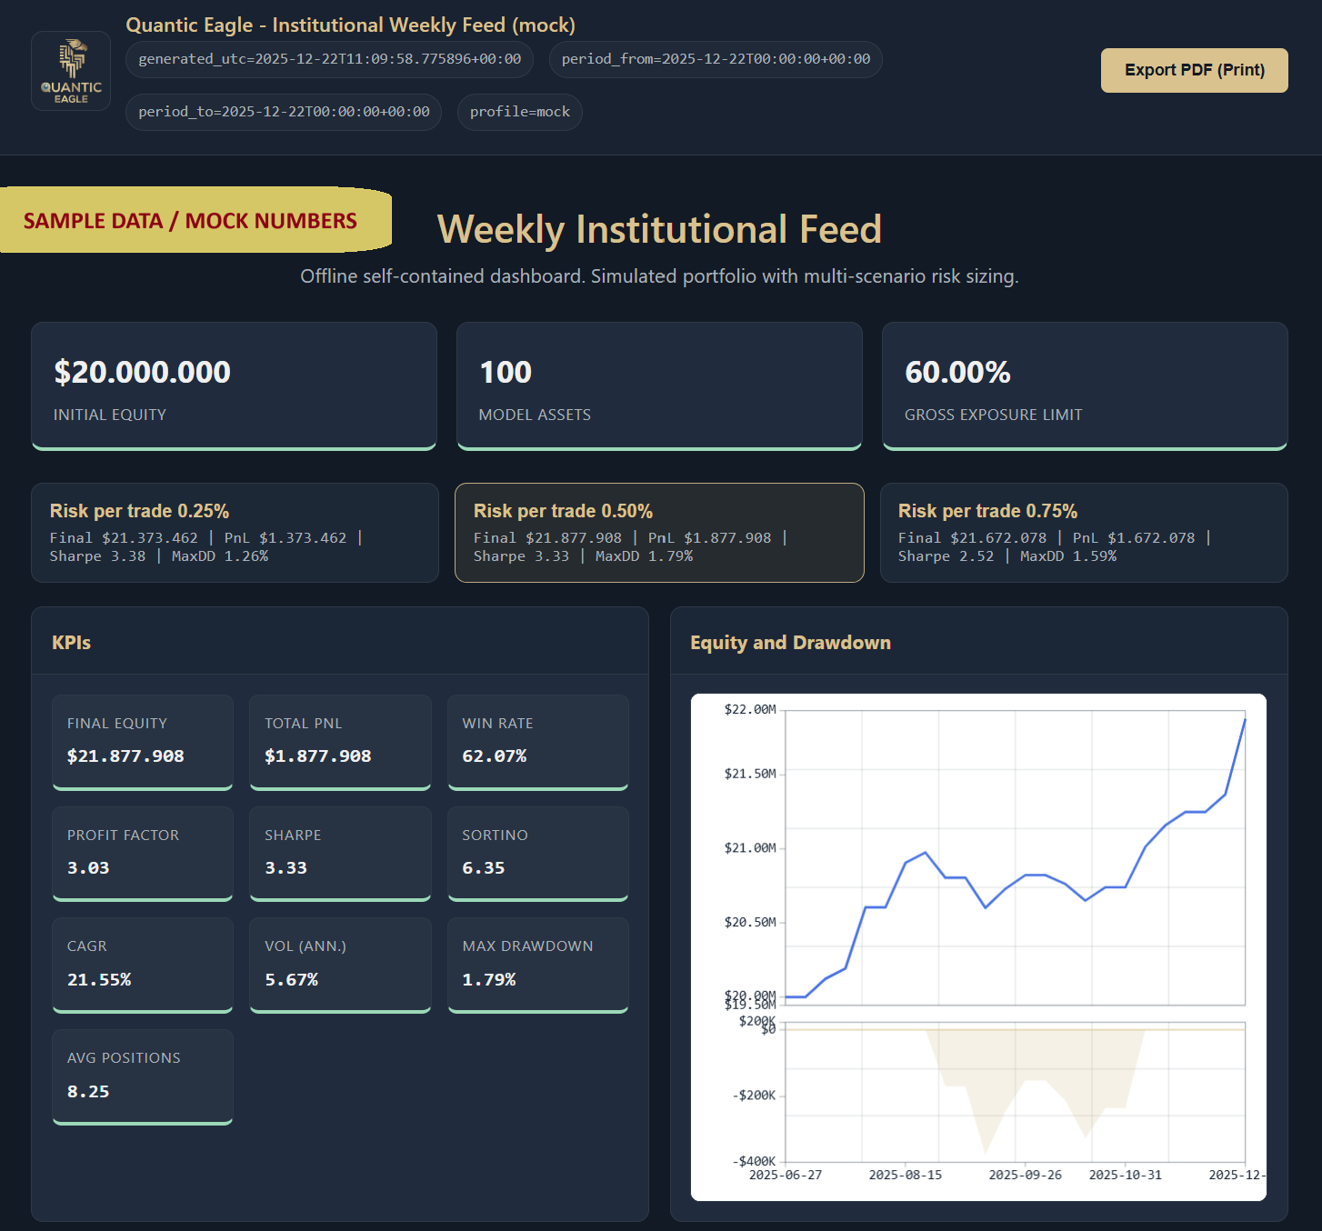Viewport: 1322px width, 1231px height.
Task: Click the Export PDF (Print) button
Action: (x=1194, y=70)
